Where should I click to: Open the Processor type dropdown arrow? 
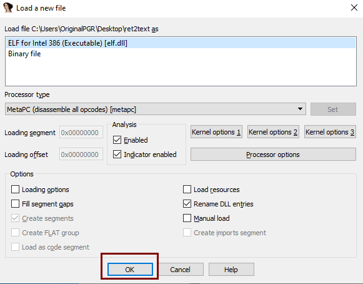(x=300, y=109)
